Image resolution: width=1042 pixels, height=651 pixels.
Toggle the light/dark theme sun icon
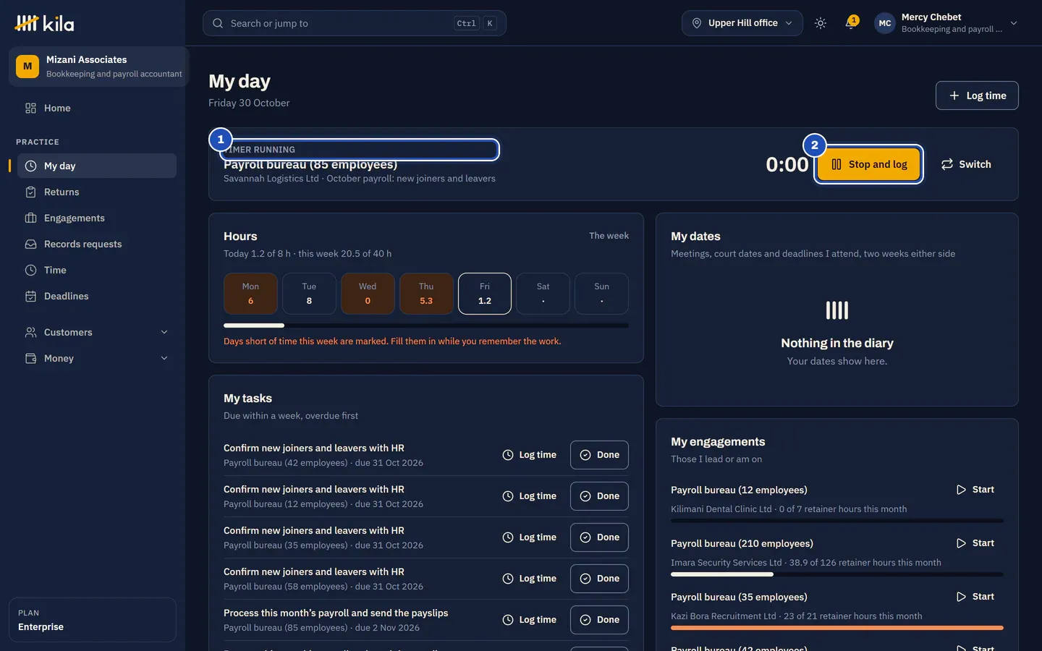click(820, 23)
